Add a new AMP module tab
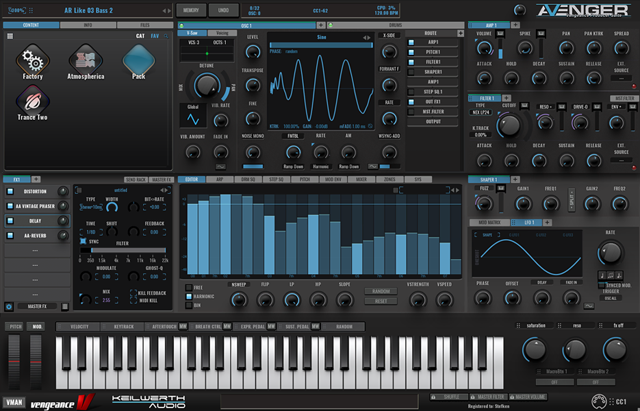The height and width of the screenshot is (411, 640). tap(515, 25)
